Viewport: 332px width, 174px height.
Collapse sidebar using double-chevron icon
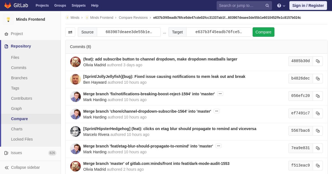tap(7, 167)
